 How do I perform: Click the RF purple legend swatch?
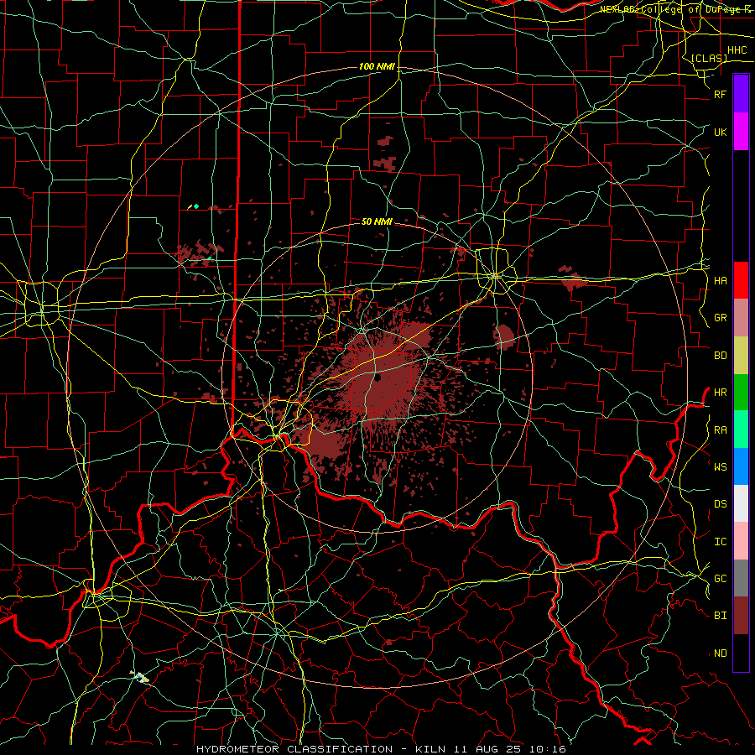[x=741, y=94]
